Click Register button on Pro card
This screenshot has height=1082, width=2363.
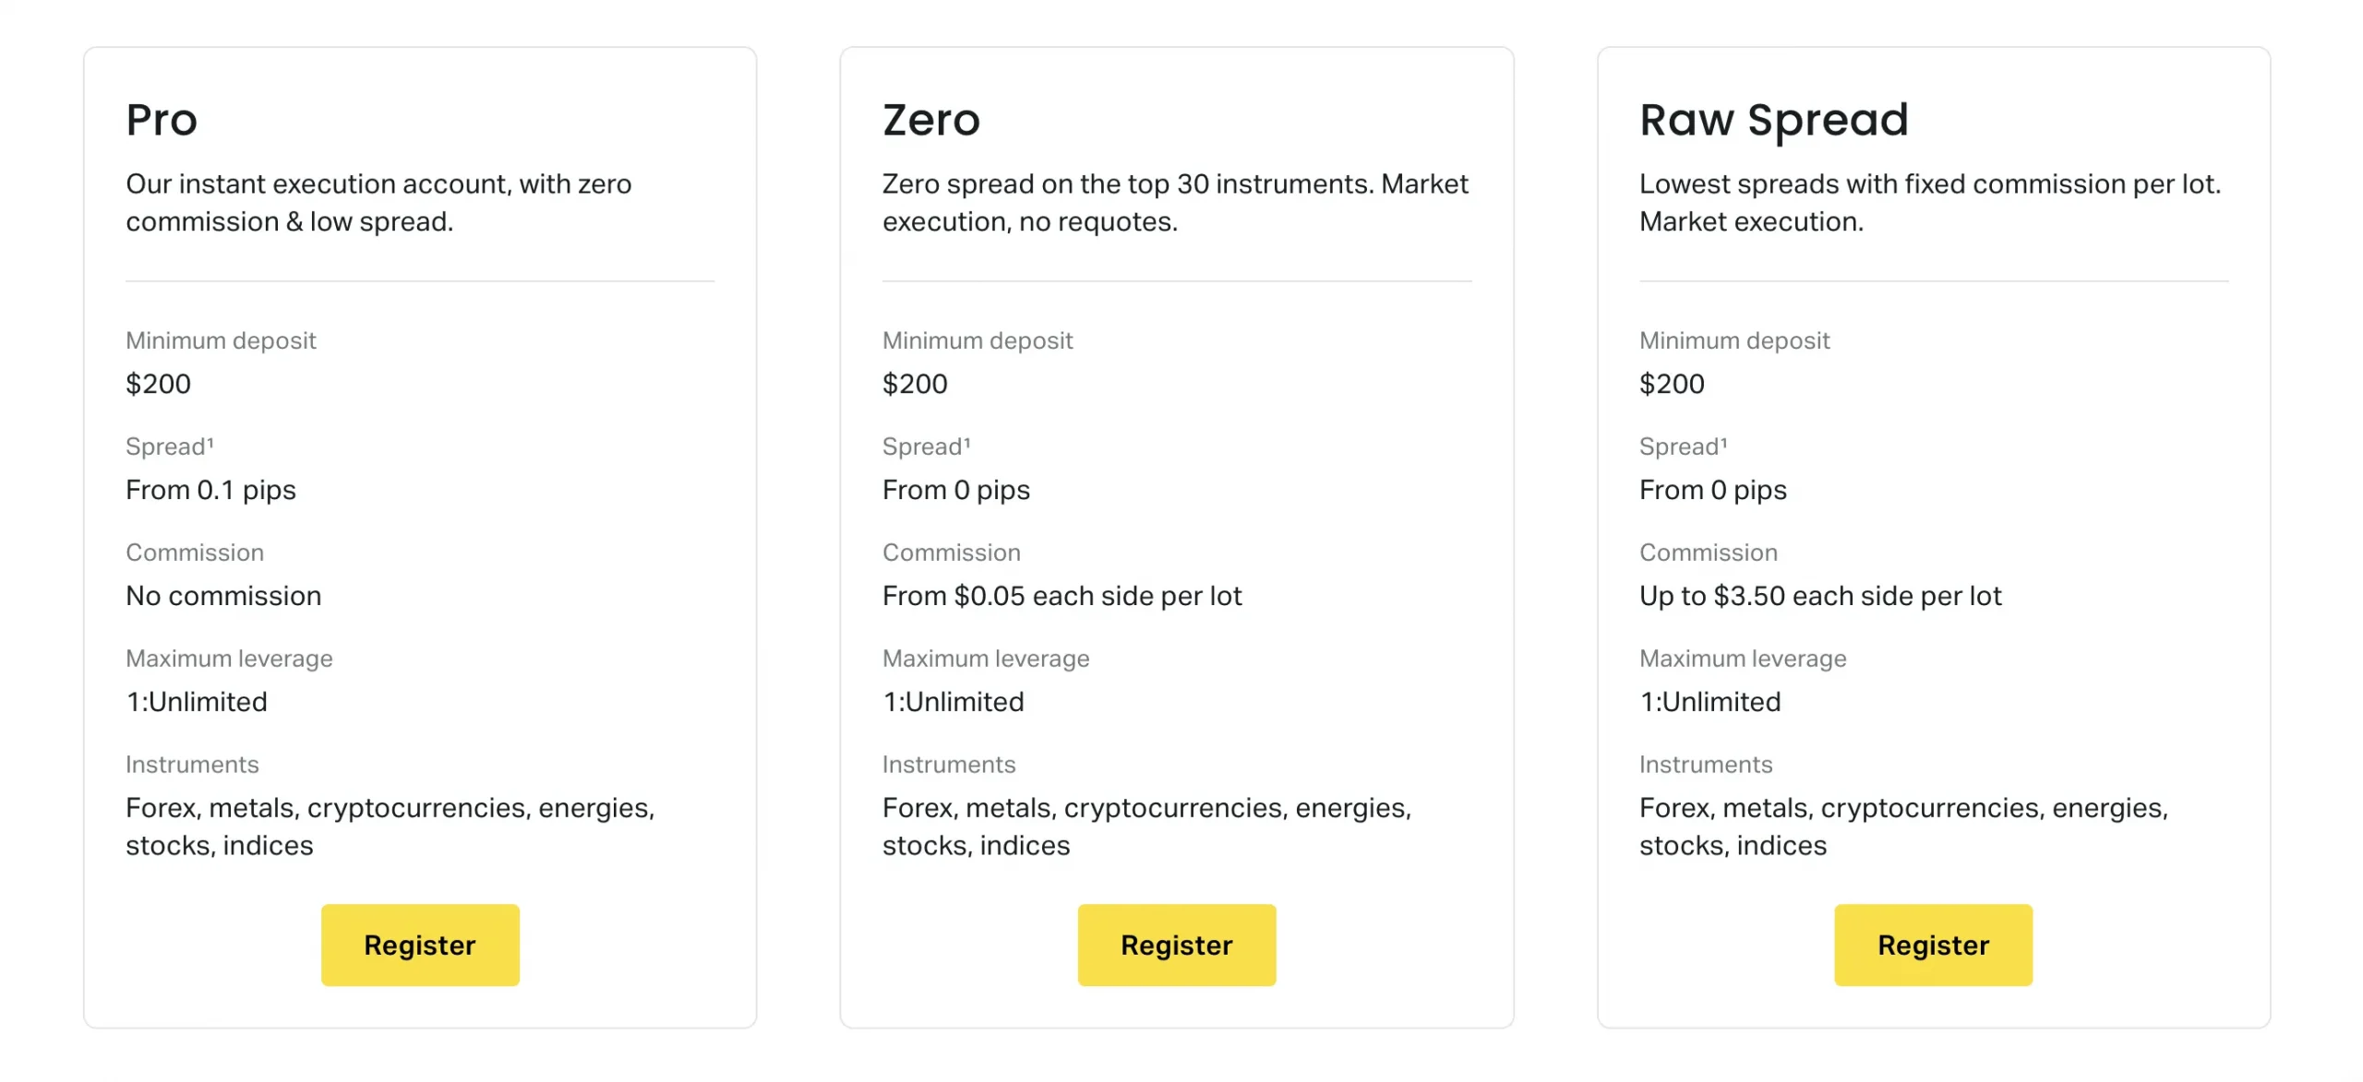[x=419, y=945]
